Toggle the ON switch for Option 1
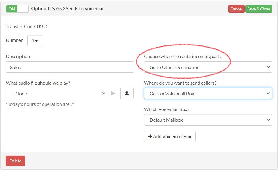 click(x=17, y=9)
